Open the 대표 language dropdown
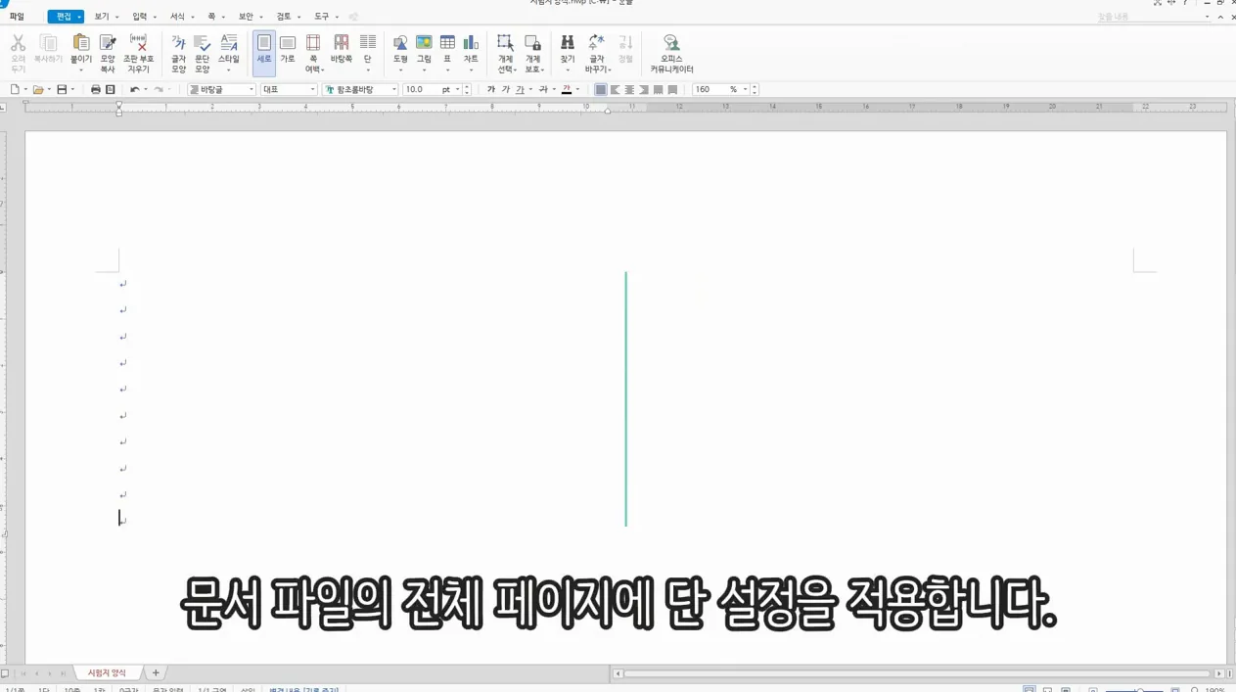Screen dimensions: 1236x692 pos(313,89)
